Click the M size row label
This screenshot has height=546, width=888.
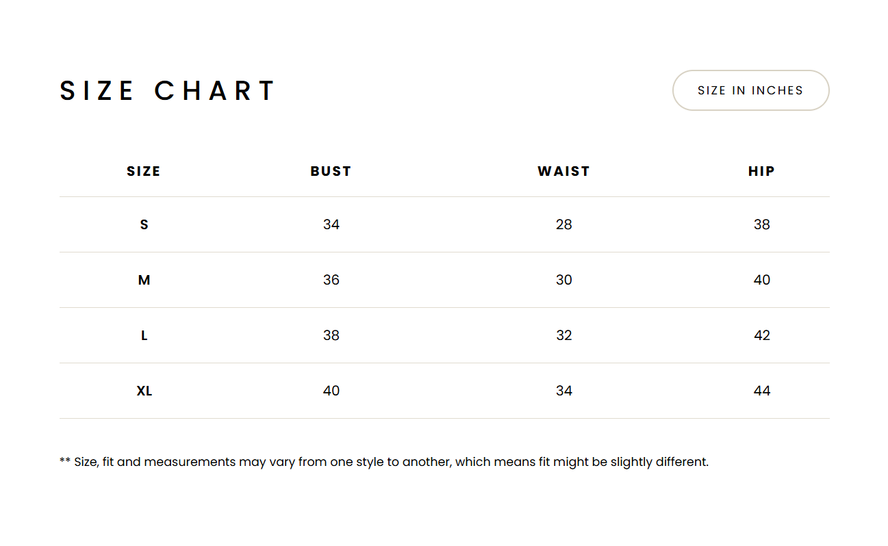click(x=144, y=280)
